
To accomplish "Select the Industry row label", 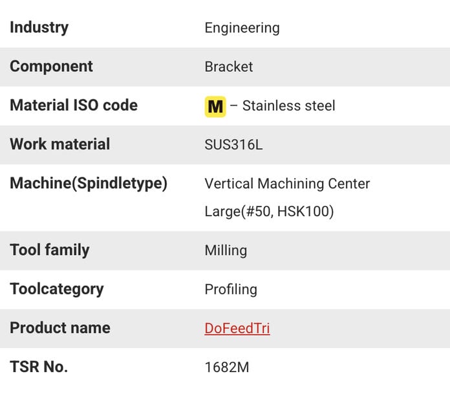I will coord(39,28).
